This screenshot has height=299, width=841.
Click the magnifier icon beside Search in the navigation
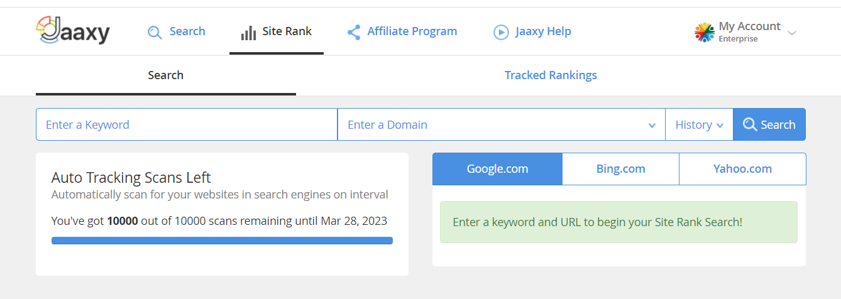tap(155, 32)
